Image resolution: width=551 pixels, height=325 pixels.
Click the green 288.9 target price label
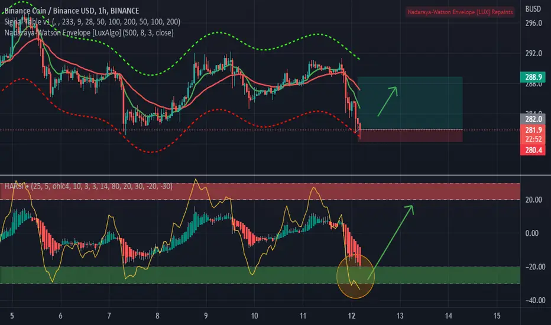533,77
